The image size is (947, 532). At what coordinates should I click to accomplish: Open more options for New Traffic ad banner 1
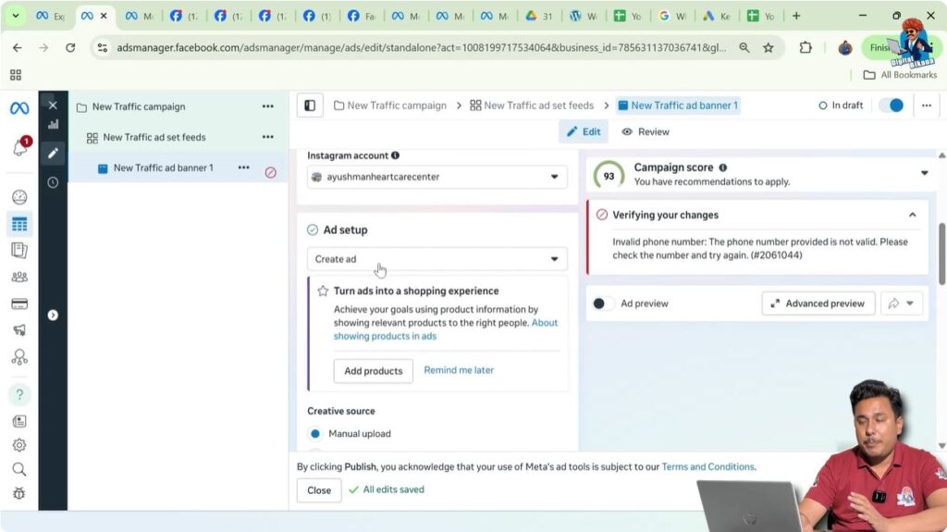[x=243, y=167]
